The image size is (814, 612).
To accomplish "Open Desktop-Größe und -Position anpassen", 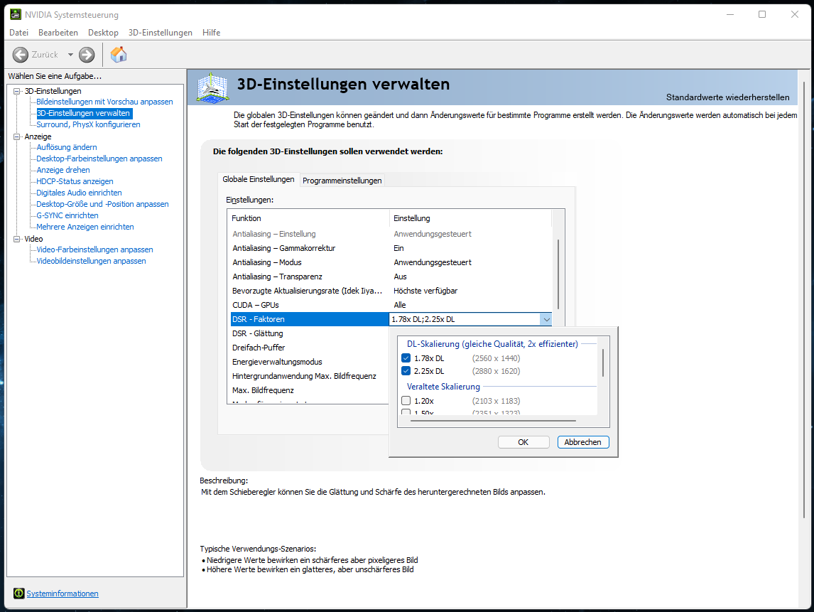I will (102, 204).
